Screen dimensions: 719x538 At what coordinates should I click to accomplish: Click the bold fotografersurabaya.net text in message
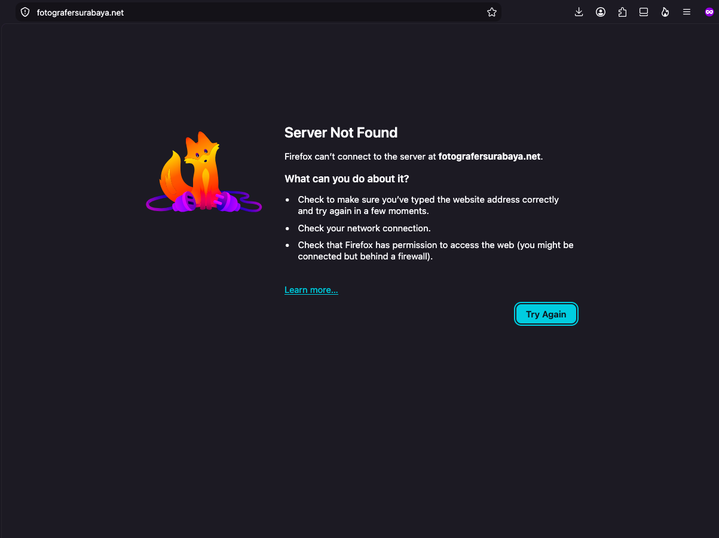pyautogui.click(x=489, y=157)
